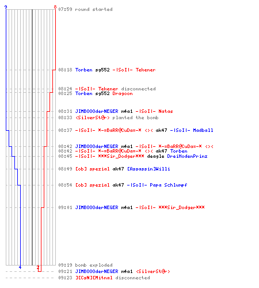The width and height of the screenshot is (259, 288).
Task: Click the '07:59 round started' log entry
Action: point(85,9)
